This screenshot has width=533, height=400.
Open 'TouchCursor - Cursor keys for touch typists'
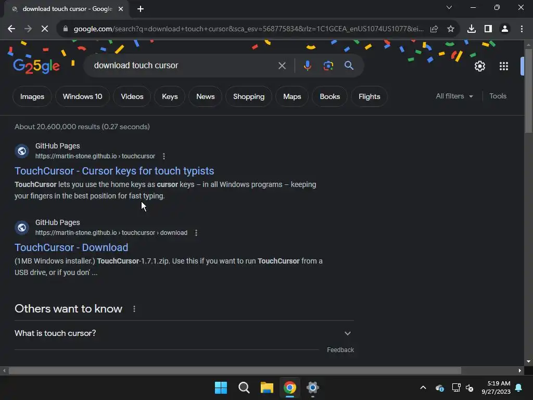(x=114, y=171)
